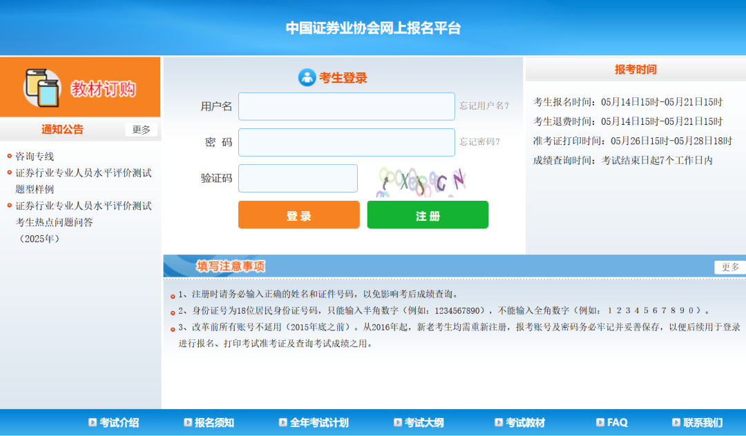746x436 pixels.
Task: Click the 通知公告 section heading
Action: pyautogui.click(x=62, y=129)
